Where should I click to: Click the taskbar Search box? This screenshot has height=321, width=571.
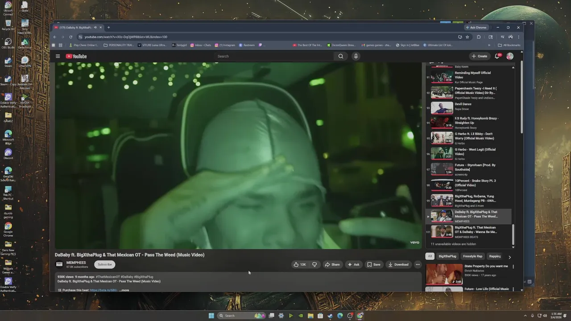coord(240,316)
